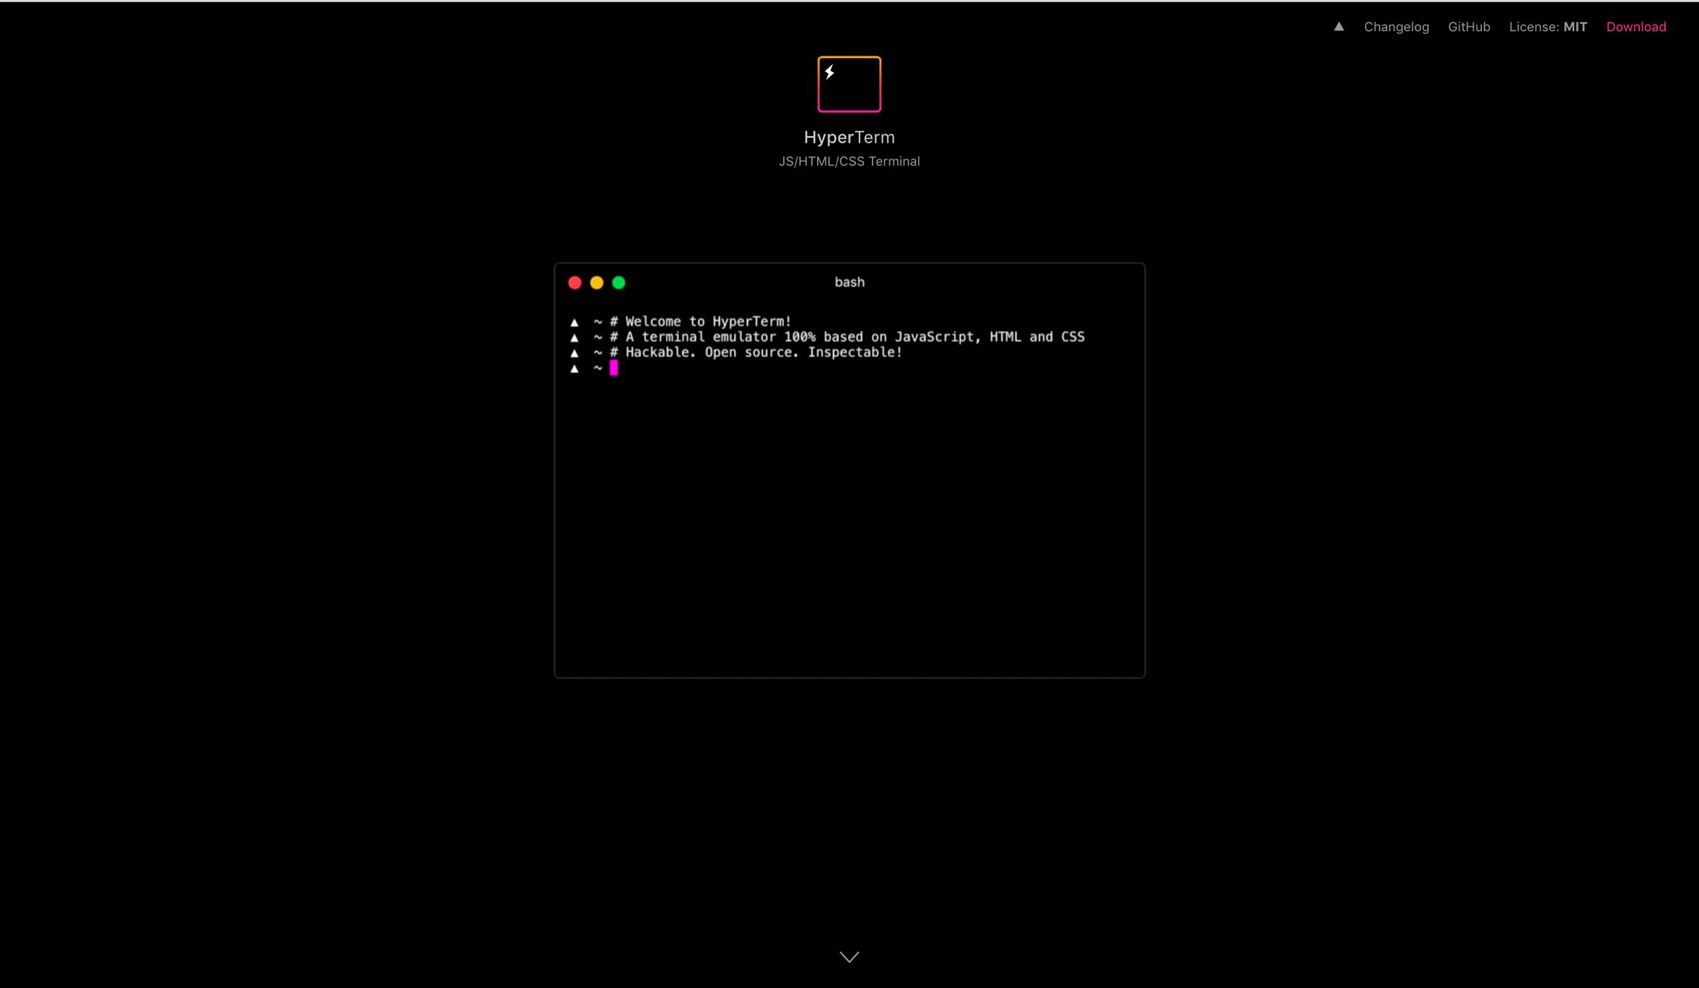Image resolution: width=1699 pixels, height=988 pixels.
Task: Click the yellow minimize dot on terminal
Action: tap(597, 283)
